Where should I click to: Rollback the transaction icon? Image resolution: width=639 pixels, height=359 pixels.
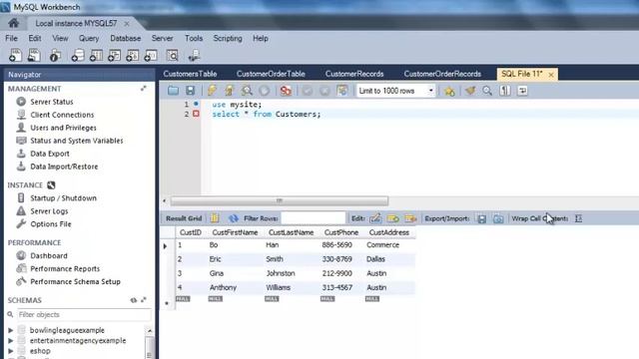[x=324, y=91]
